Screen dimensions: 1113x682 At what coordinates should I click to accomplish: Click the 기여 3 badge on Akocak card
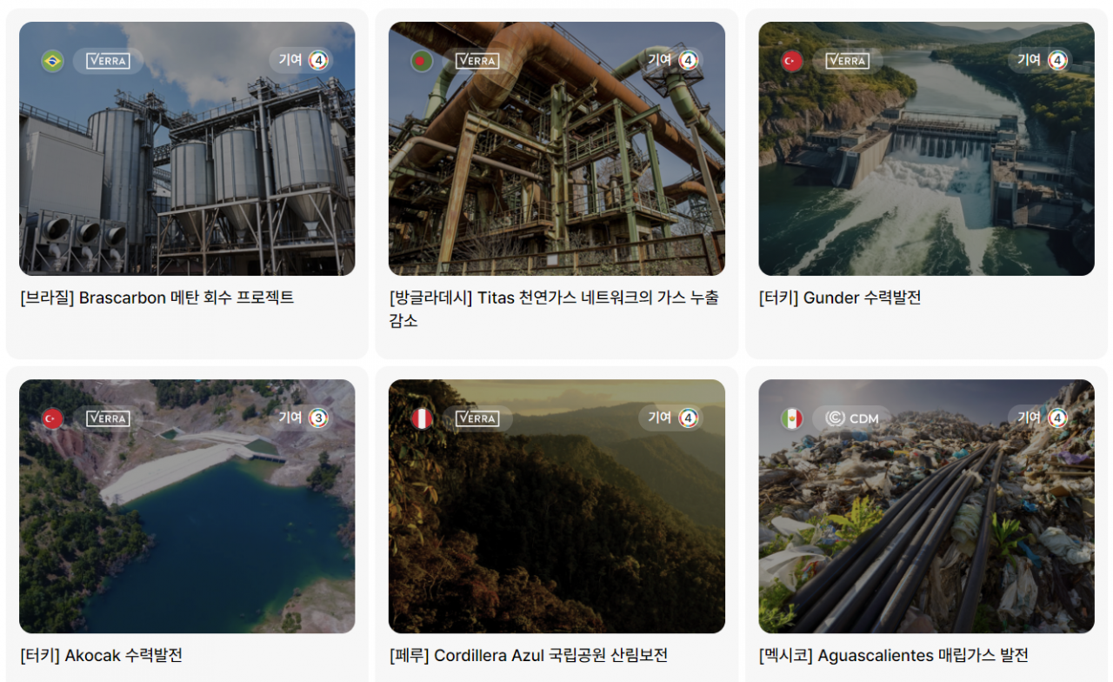(303, 418)
